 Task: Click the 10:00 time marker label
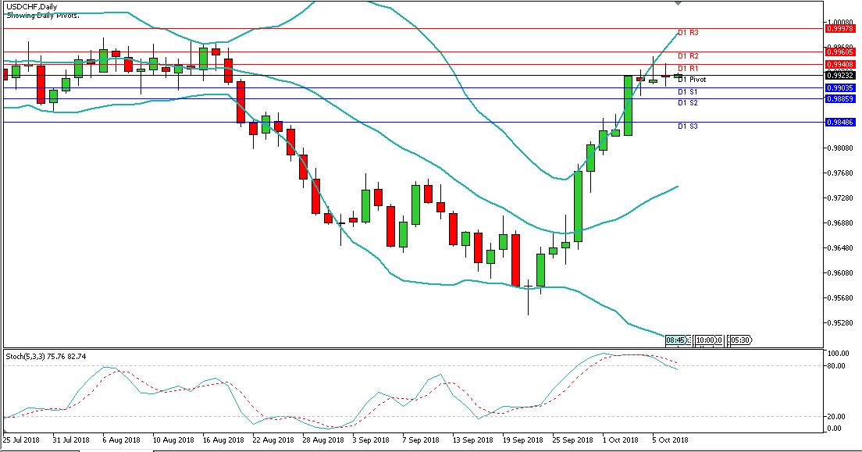[x=707, y=340]
